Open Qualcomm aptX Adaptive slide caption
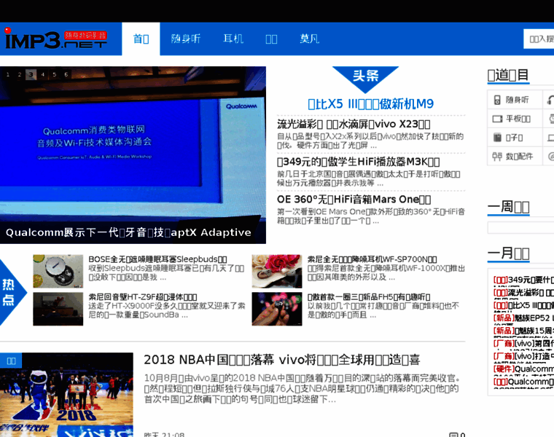The image size is (554, 437). point(128,232)
